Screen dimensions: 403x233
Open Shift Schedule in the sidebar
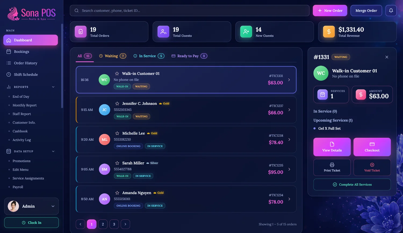click(31, 74)
